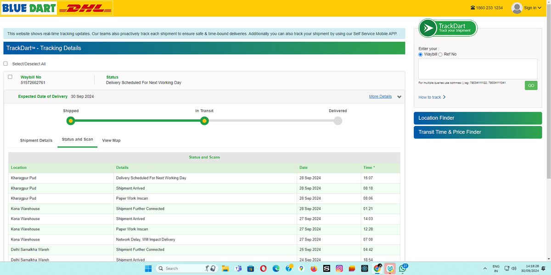Click the Shipped progress marker
551x275 pixels.
[70, 121]
